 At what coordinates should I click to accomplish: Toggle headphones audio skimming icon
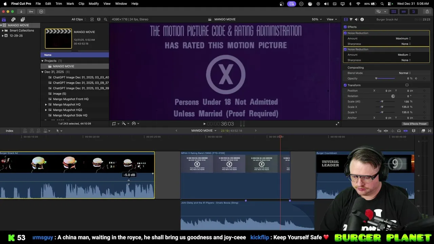click(399, 131)
